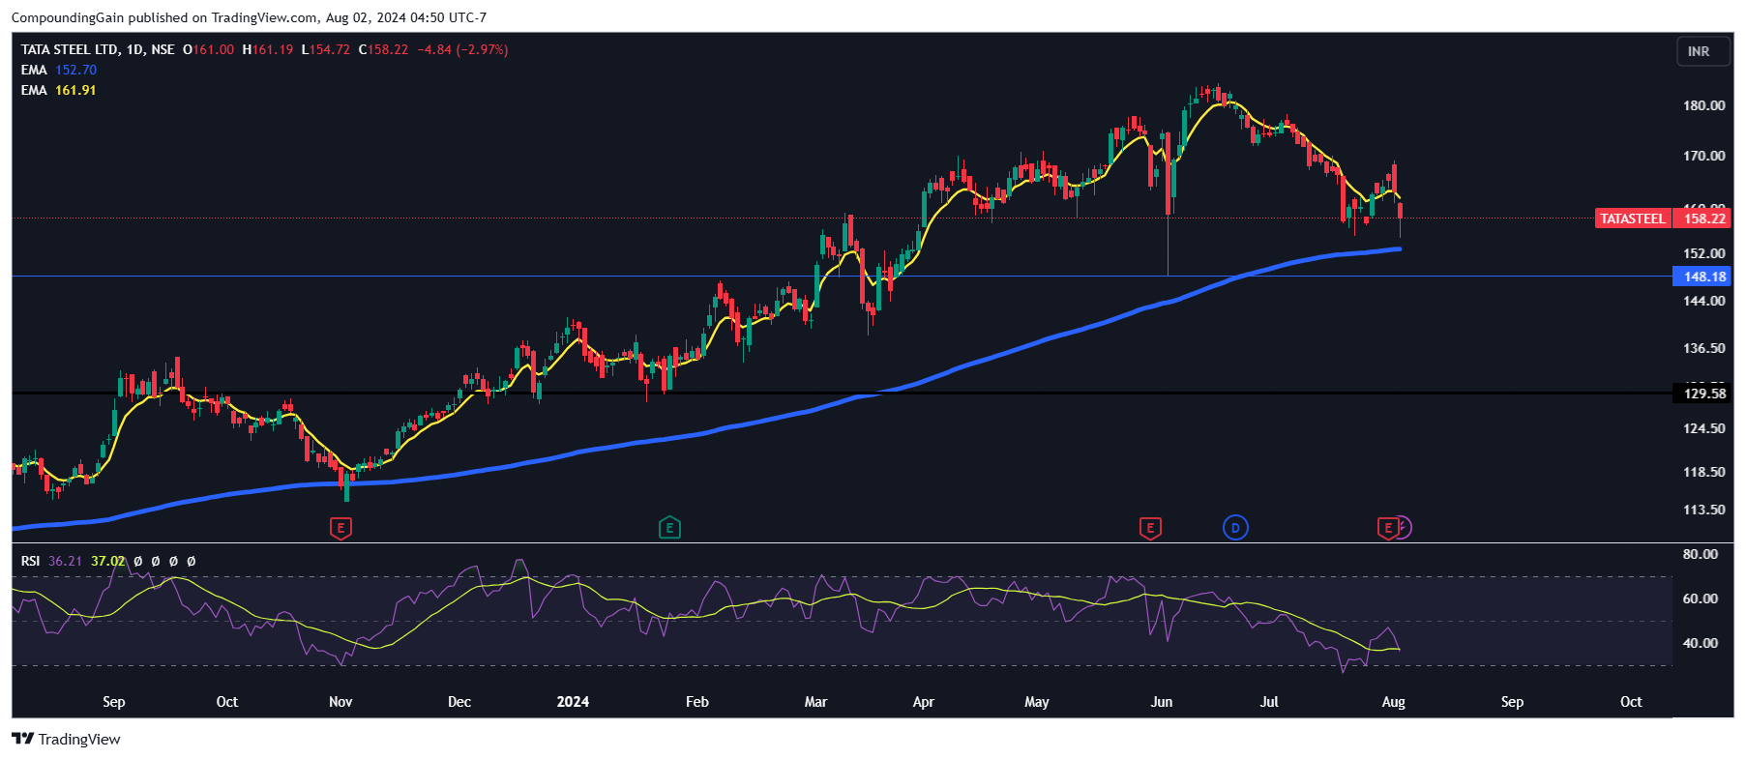Click the TradingView logo at bottom left
Screen dimensions: 1746x759
tap(66, 739)
